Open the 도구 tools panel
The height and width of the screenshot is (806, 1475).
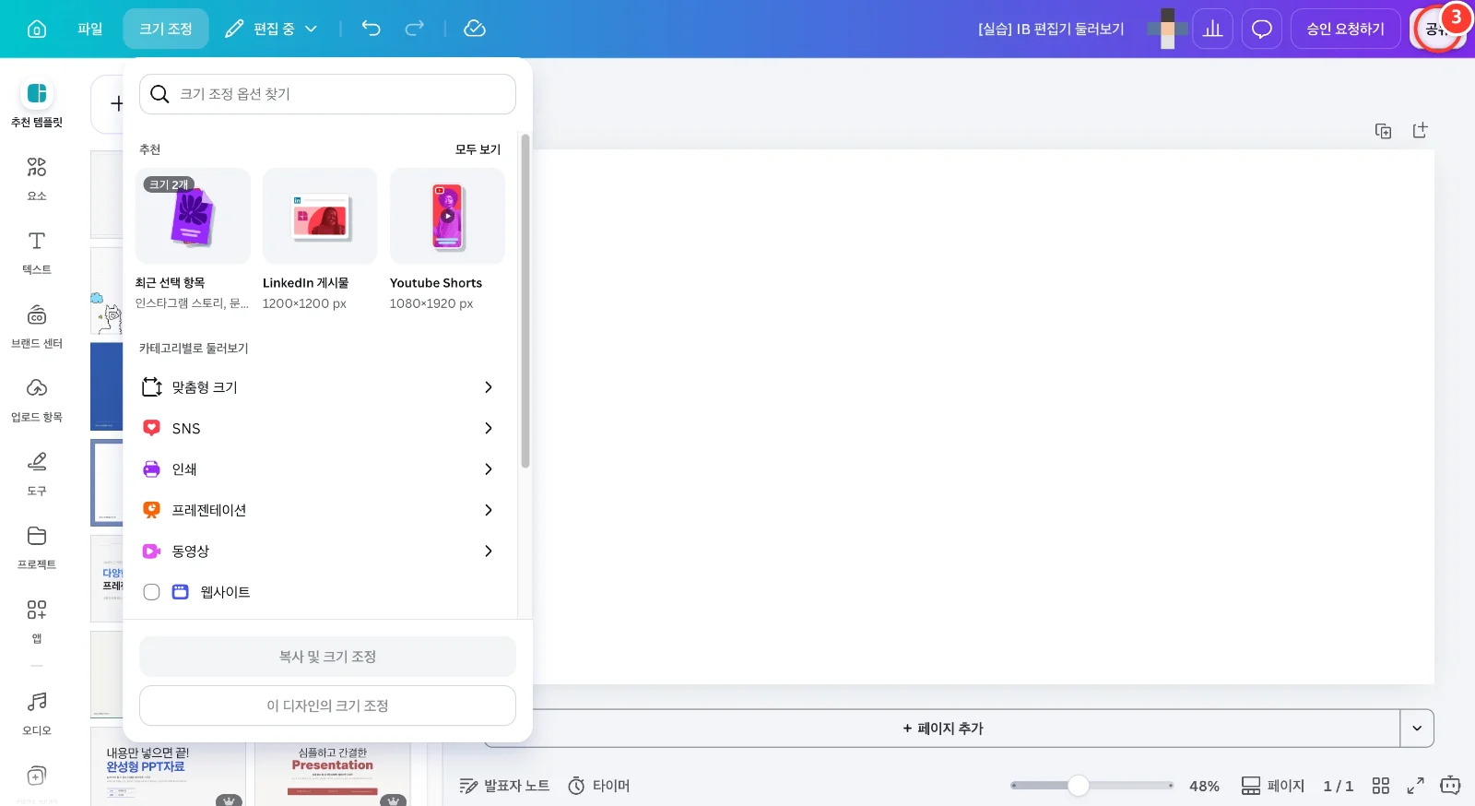pyautogui.click(x=37, y=473)
